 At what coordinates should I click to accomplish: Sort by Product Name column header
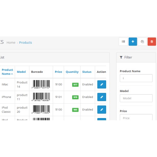tap(8, 72)
